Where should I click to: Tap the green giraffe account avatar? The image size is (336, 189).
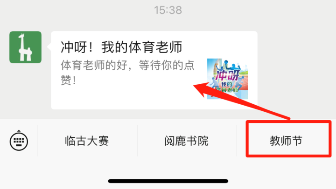pos(25,47)
